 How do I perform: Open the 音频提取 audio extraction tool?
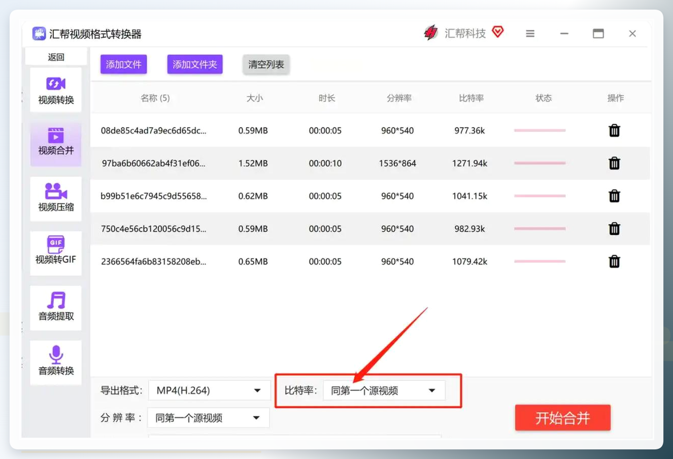56,308
